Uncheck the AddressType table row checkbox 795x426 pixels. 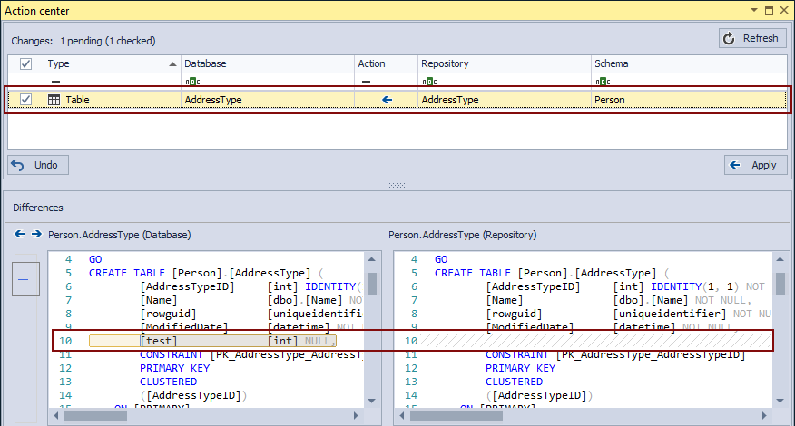pyautogui.click(x=25, y=100)
